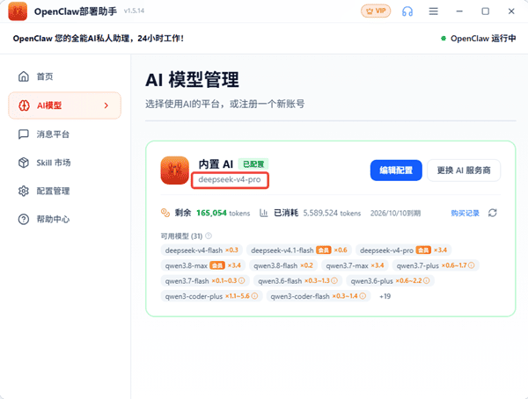The height and width of the screenshot is (399, 528).
Task: Click the cube icon for Skill 市场
Action: pos(24,163)
